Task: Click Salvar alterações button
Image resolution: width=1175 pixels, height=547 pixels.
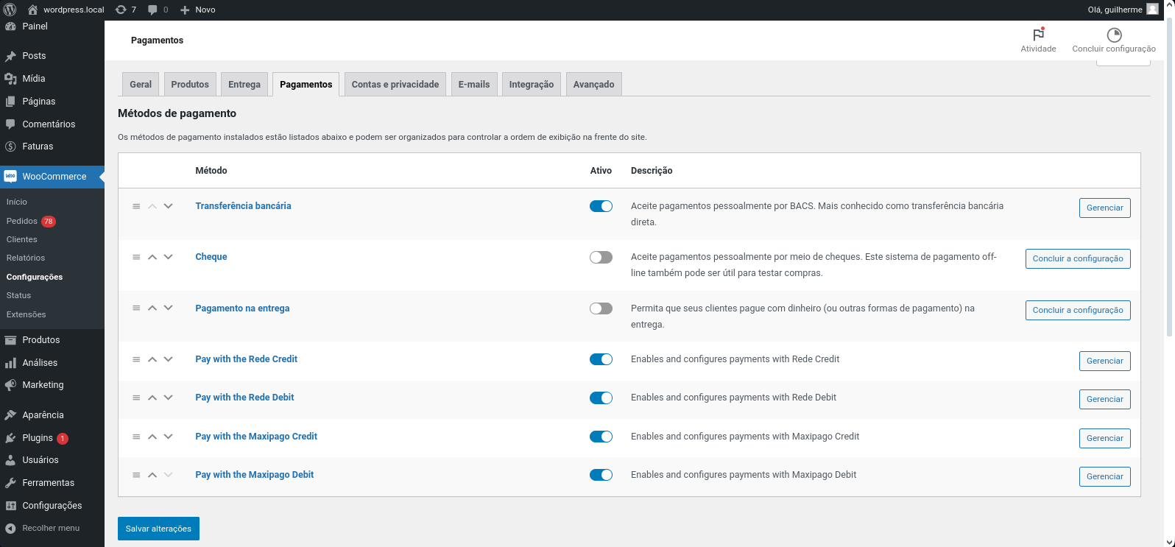Action: (x=158, y=529)
